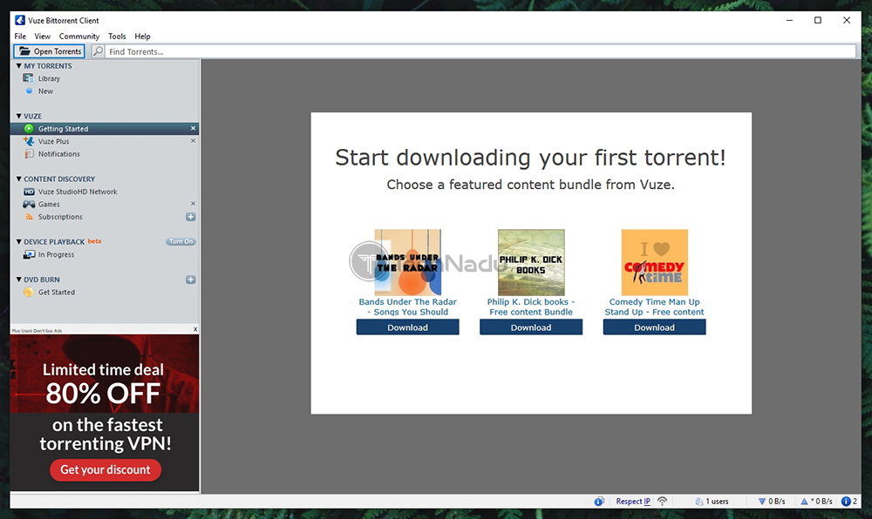Image resolution: width=872 pixels, height=519 pixels.
Task: Open the Help menu
Action: point(142,36)
